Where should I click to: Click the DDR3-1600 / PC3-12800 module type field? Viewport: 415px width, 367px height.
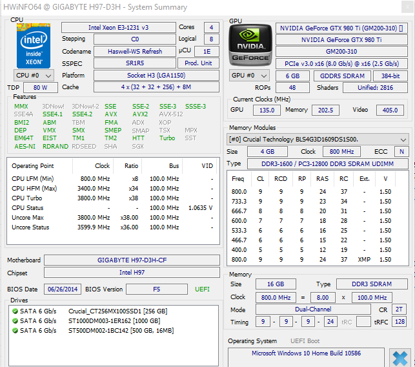click(x=327, y=163)
